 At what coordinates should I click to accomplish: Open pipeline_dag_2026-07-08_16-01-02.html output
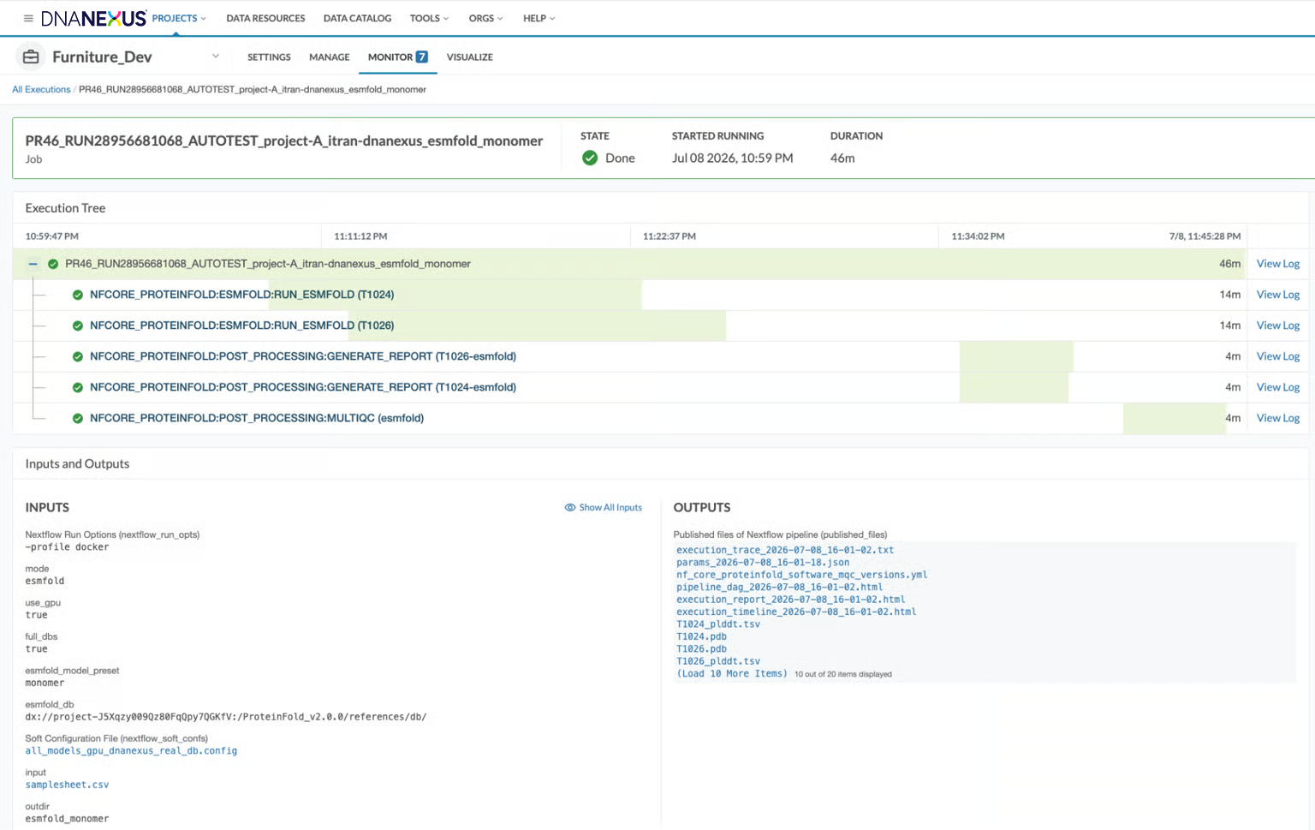(x=779, y=588)
